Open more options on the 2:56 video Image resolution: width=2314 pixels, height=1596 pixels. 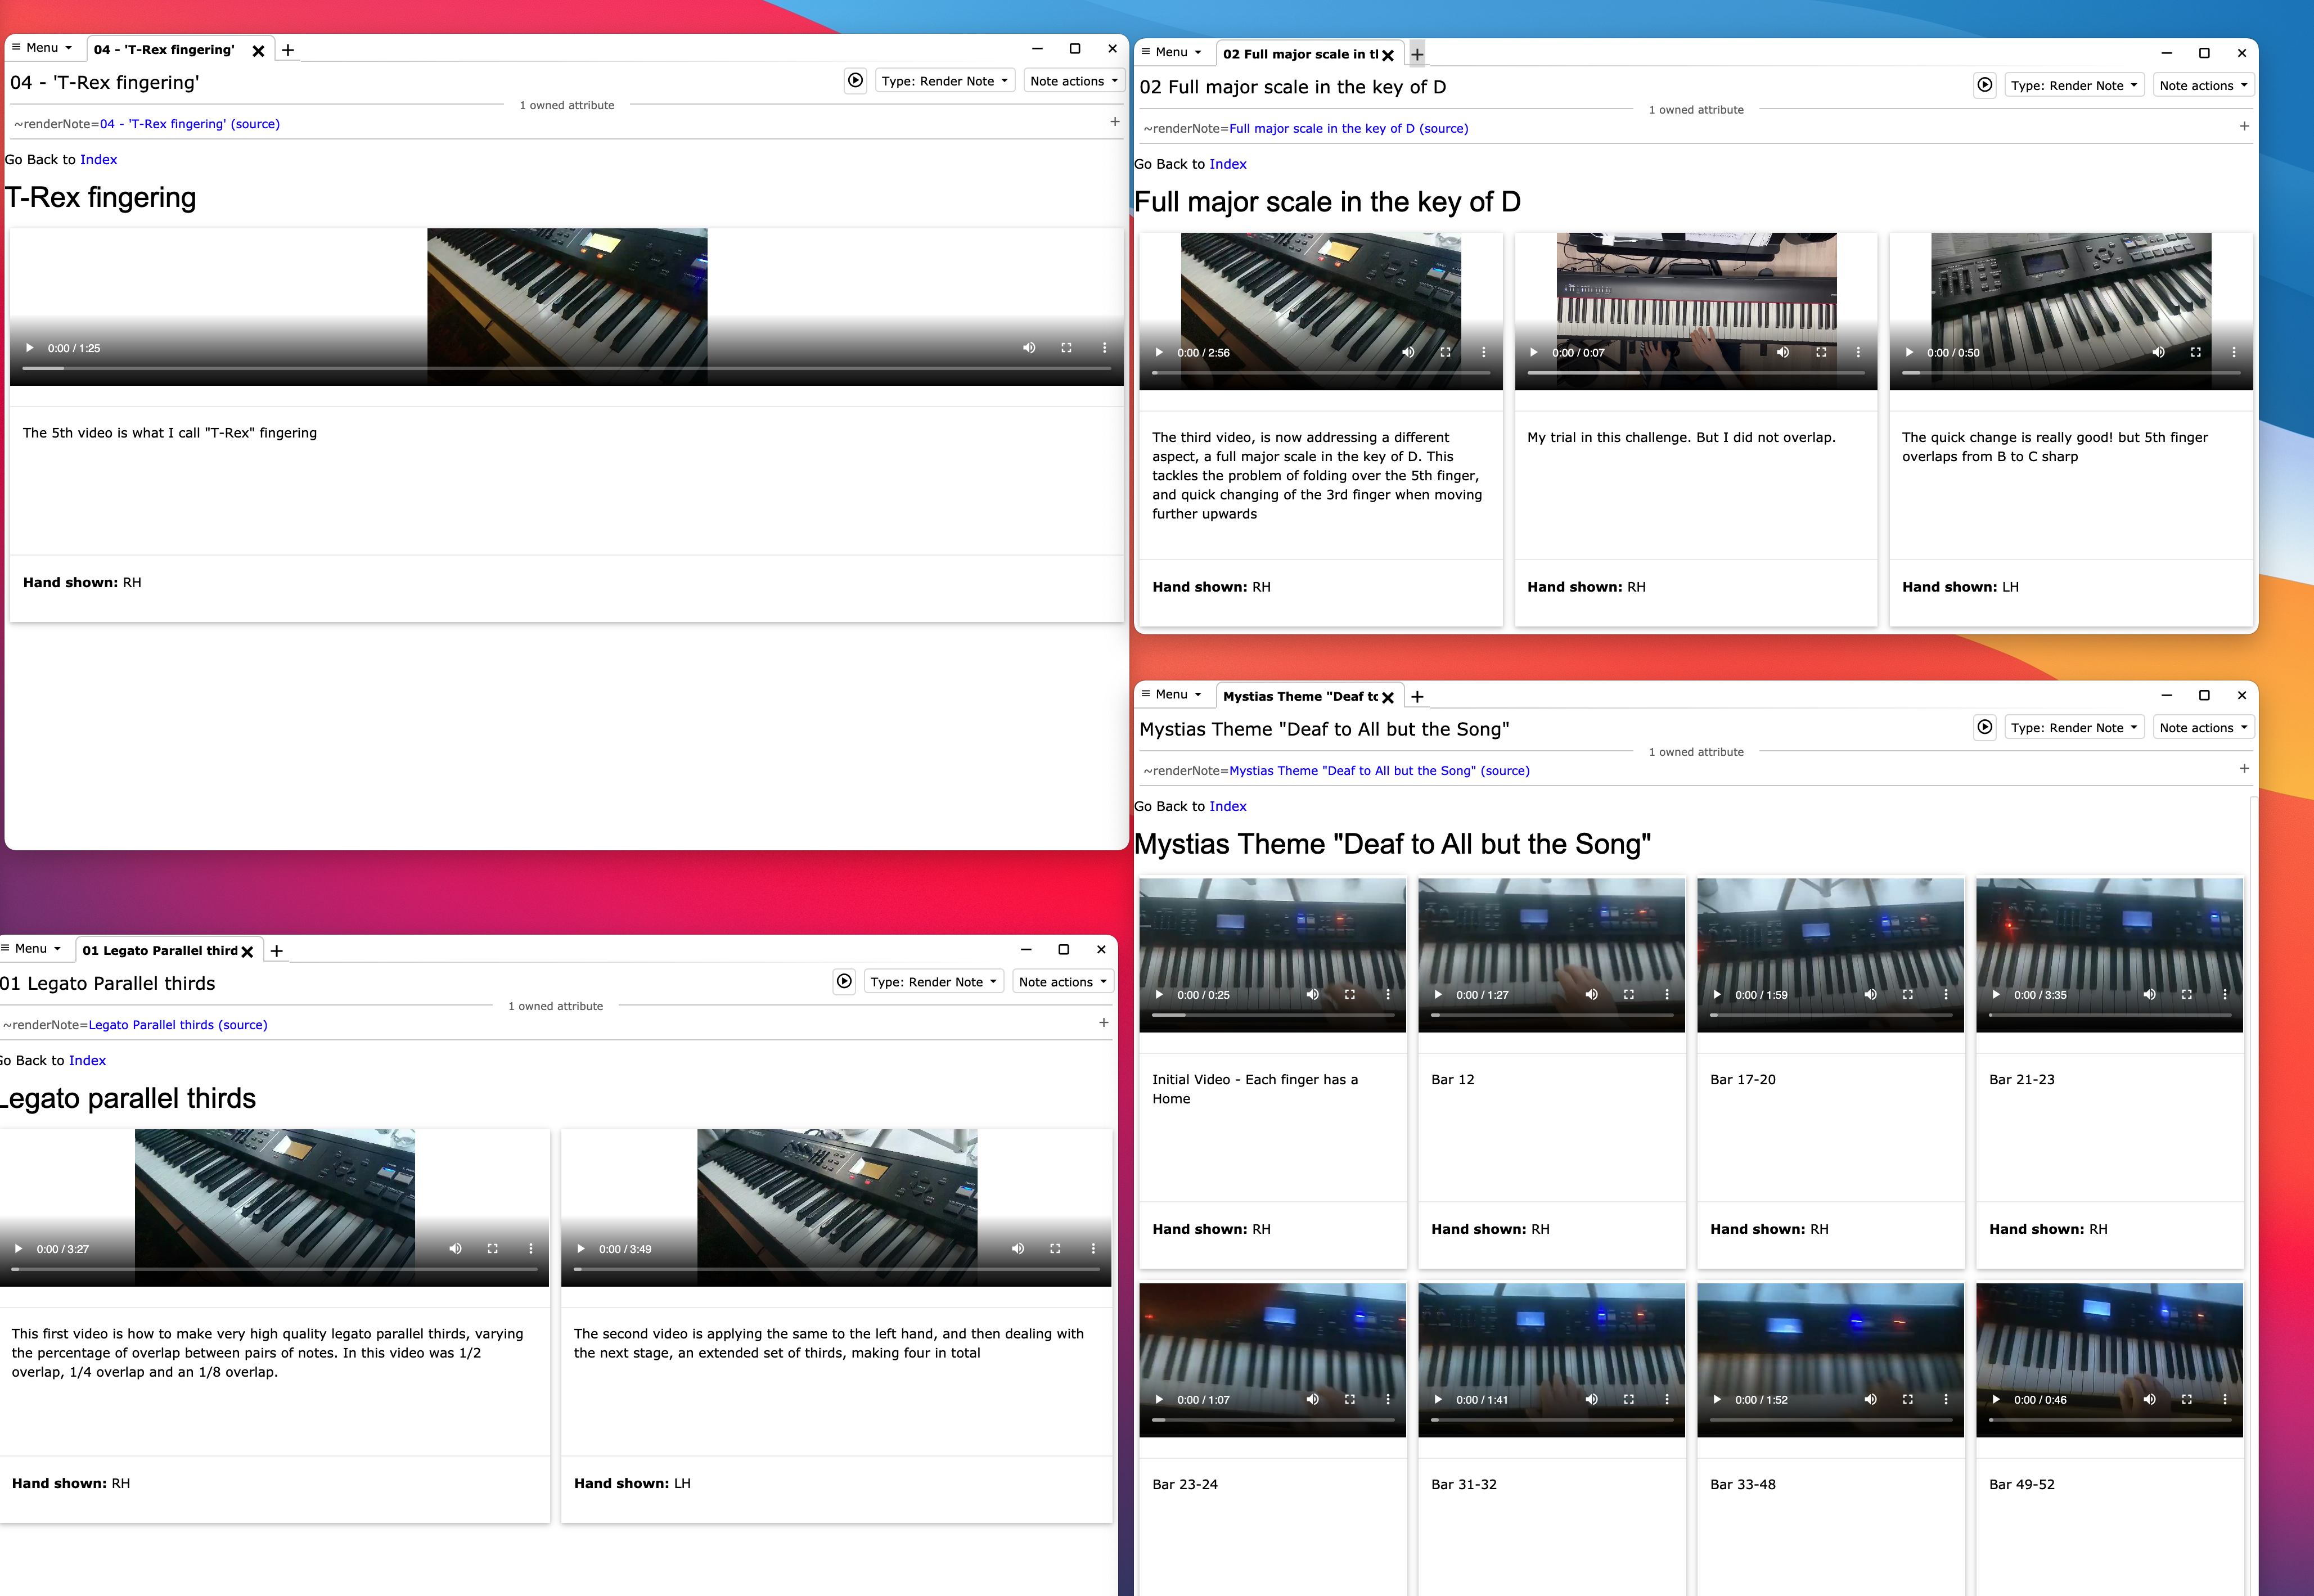point(1483,352)
